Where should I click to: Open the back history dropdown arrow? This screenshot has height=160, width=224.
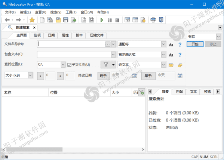13,20
